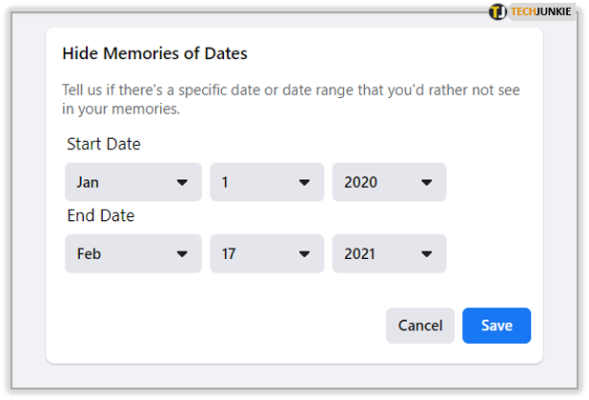Image resolution: width=589 pixels, height=400 pixels.
Task: Click the date range description text
Action: [x=291, y=99]
